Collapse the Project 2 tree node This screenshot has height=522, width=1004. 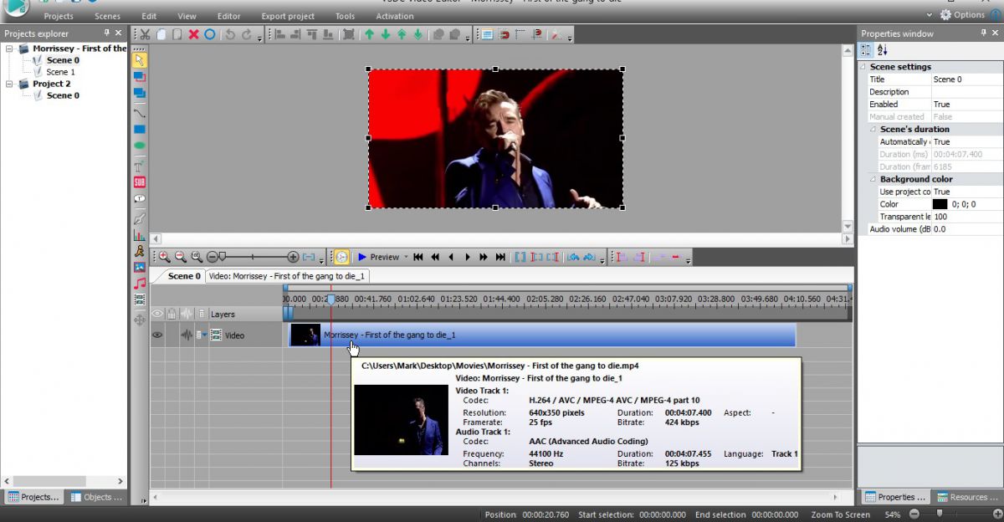[x=10, y=84]
